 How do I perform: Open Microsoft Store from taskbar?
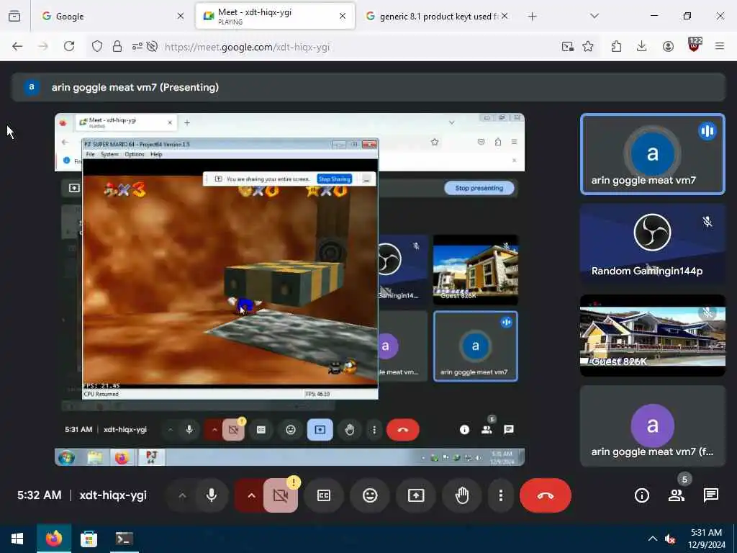(89, 539)
